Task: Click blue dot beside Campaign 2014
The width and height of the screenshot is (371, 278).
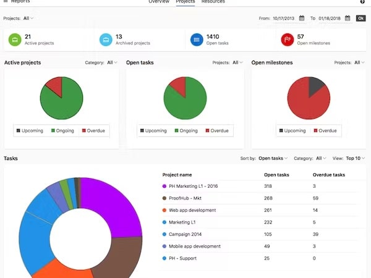Action: click(164, 234)
